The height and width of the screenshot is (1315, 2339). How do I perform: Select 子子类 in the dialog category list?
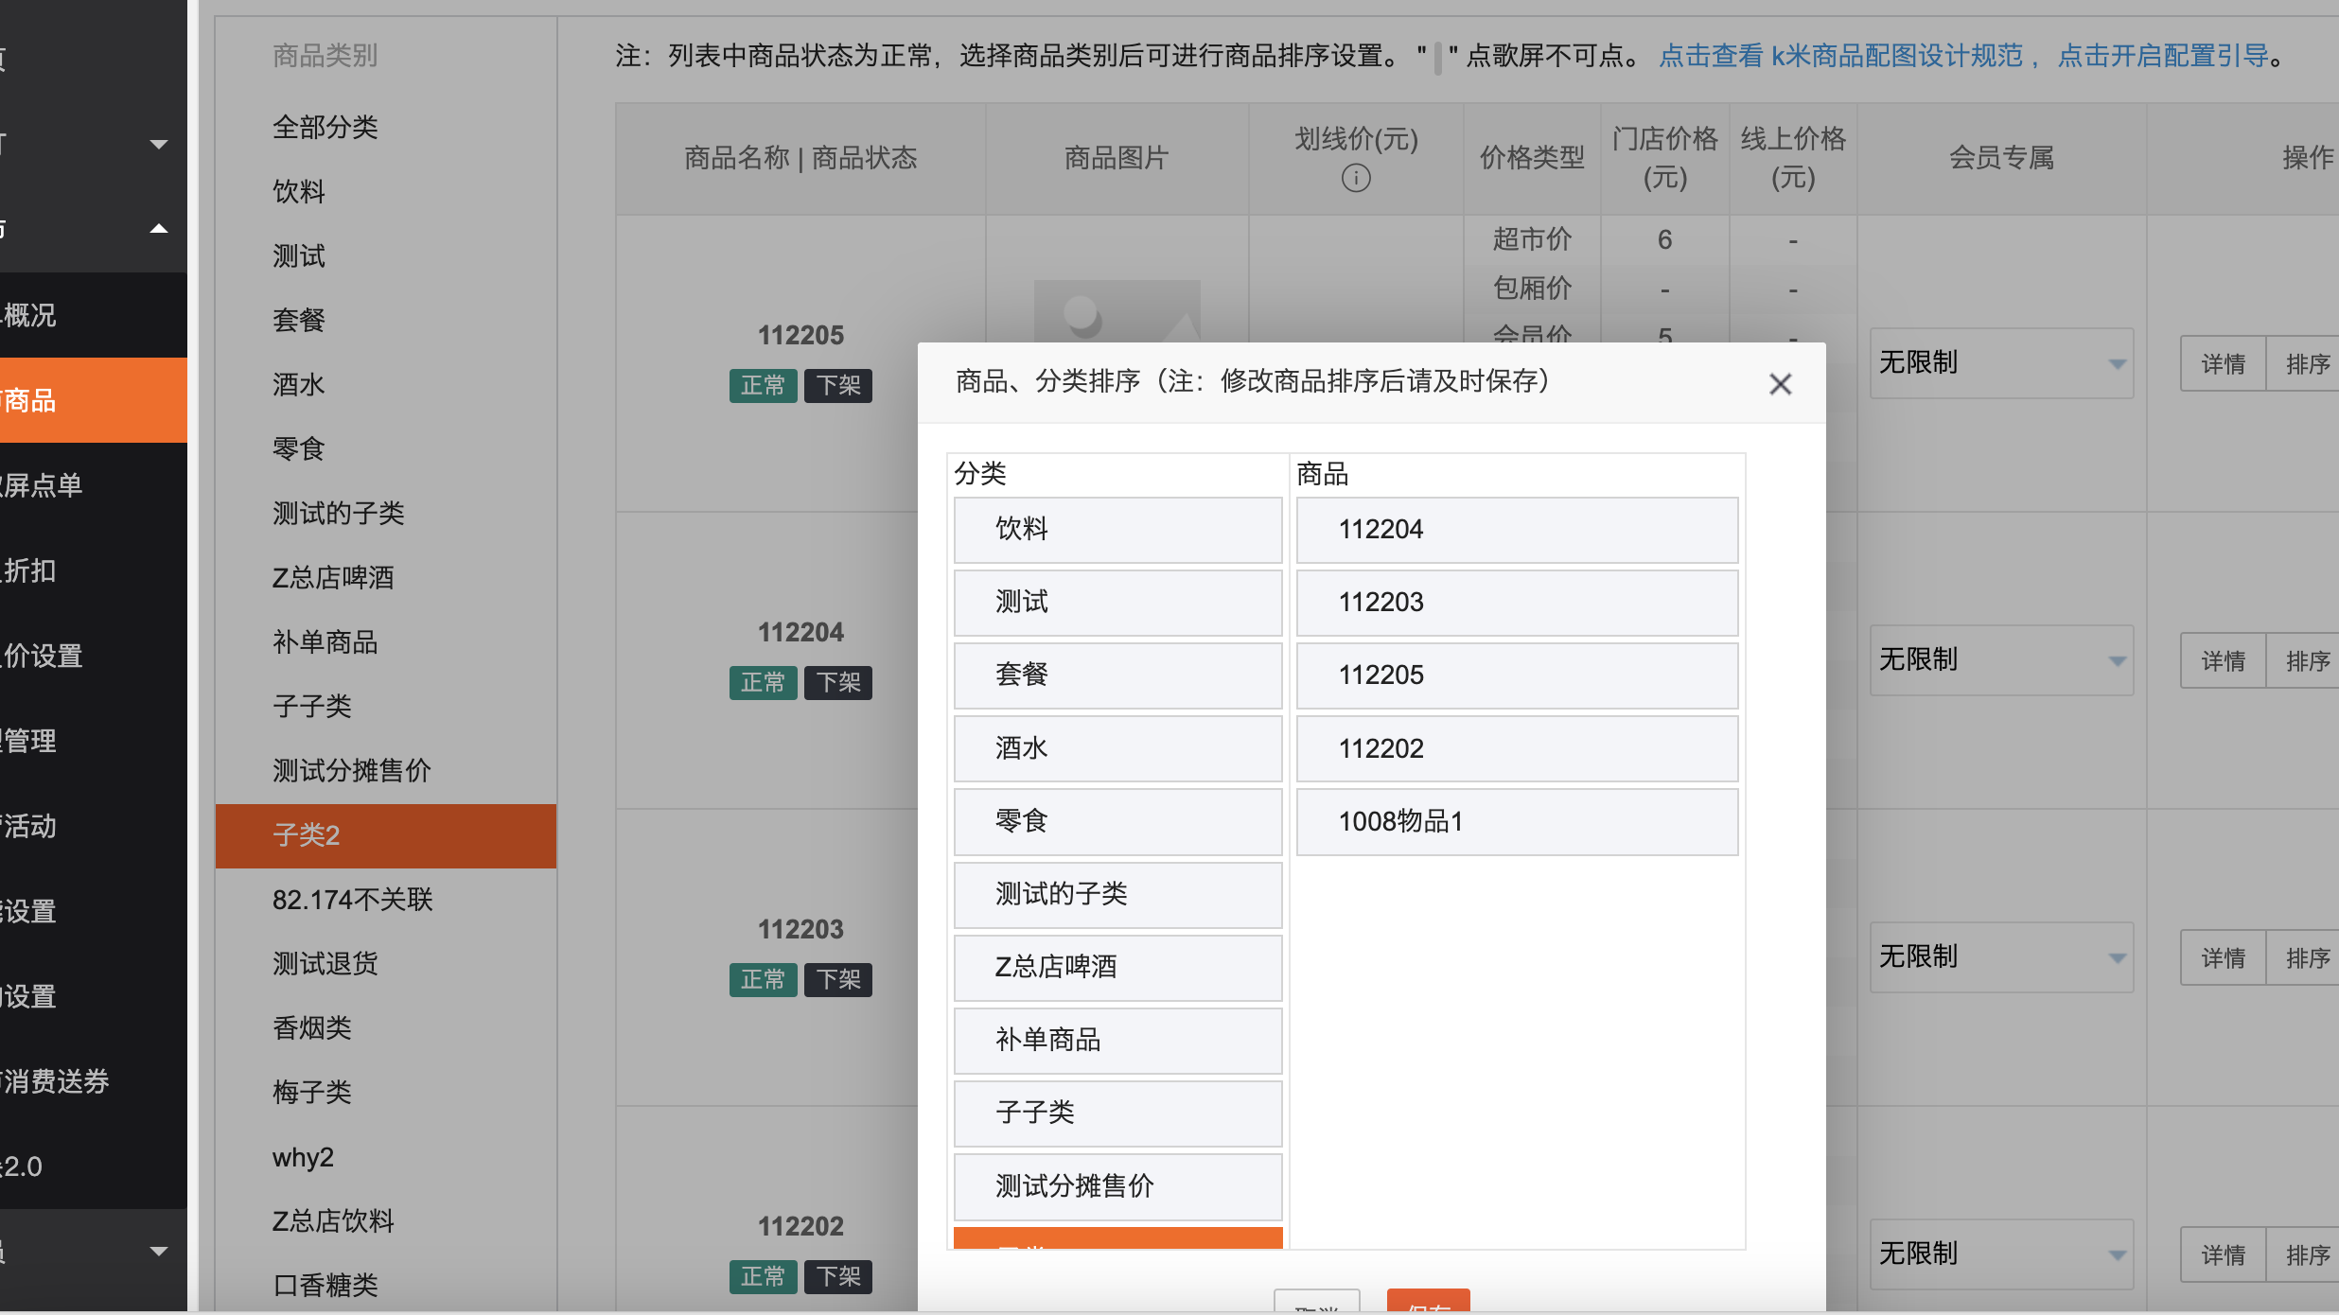click(1117, 1113)
